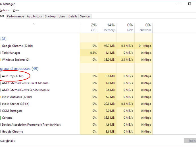Open the App history tab
Image resolution: width=196 pixels, height=147 pixels.
(x=34, y=16)
